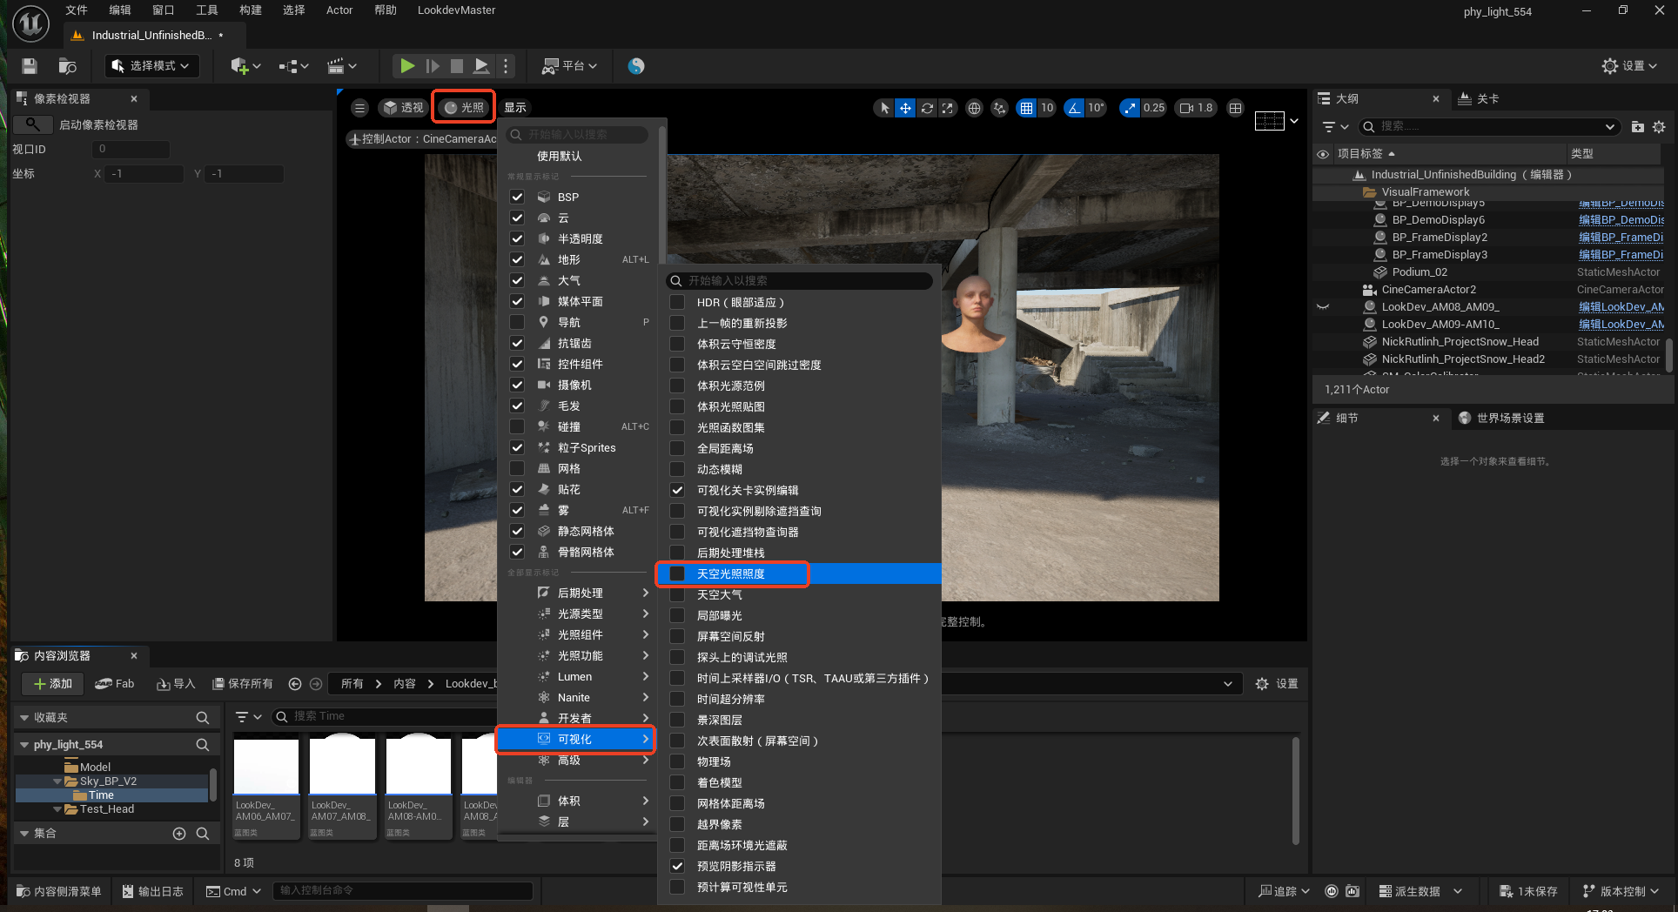Click the green Play button in toolbar
This screenshot has height=912, width=1678.
click(406, 66)
